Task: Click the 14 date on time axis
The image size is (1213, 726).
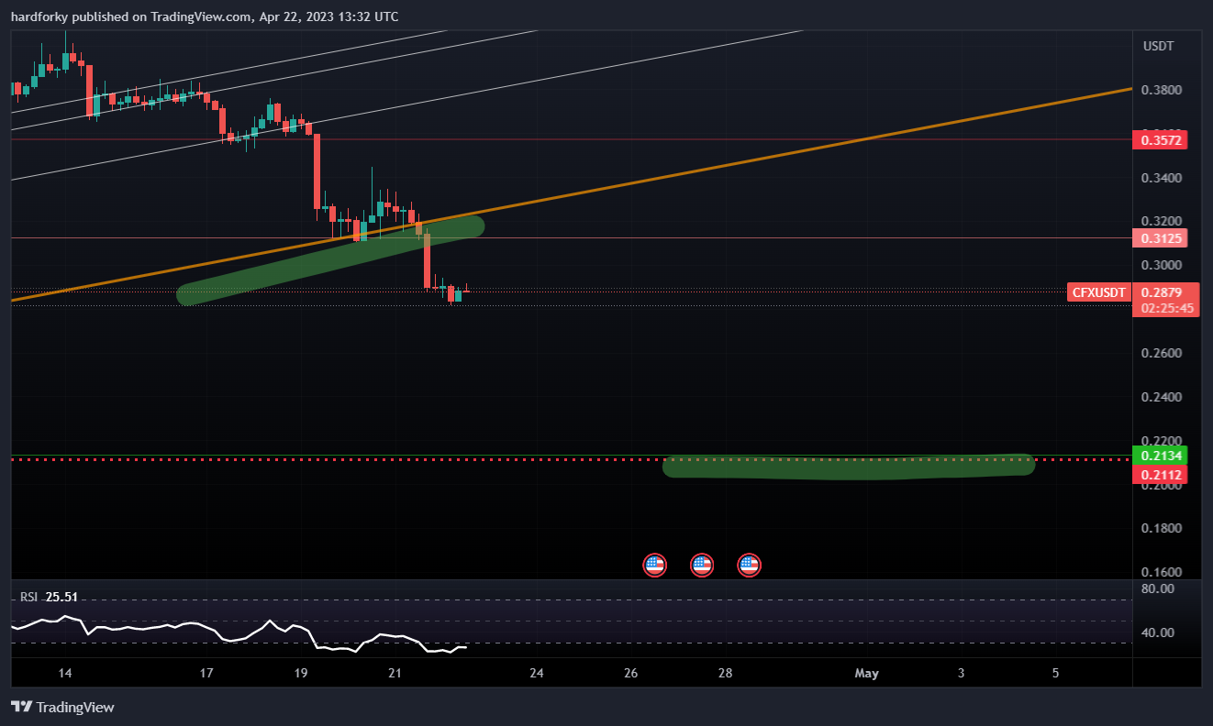Action: point(64,673)
